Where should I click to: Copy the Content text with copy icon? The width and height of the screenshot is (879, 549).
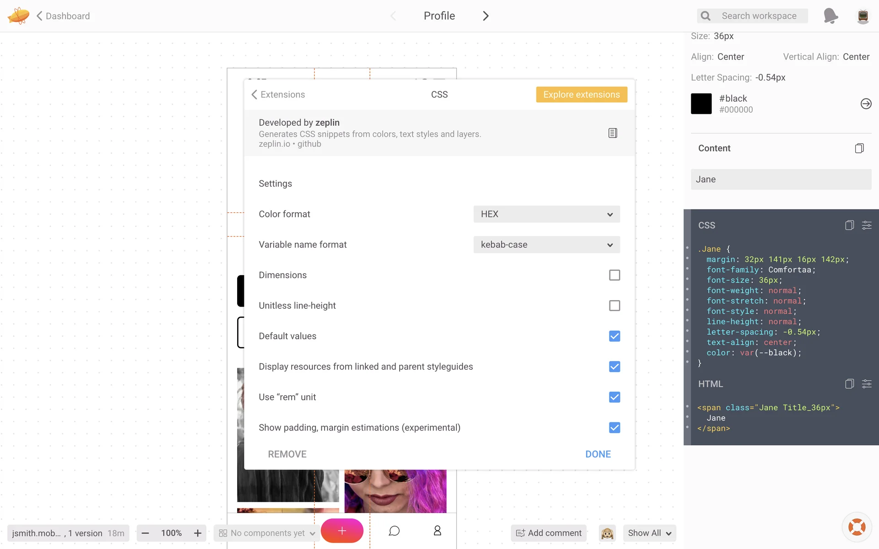[859, 148]
